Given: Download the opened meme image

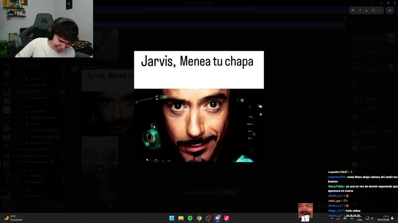Looking at the screenshot, I should (367, 10).
